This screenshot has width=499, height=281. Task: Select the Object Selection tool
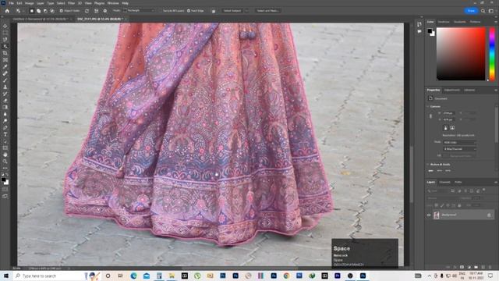tap(5, 47)
